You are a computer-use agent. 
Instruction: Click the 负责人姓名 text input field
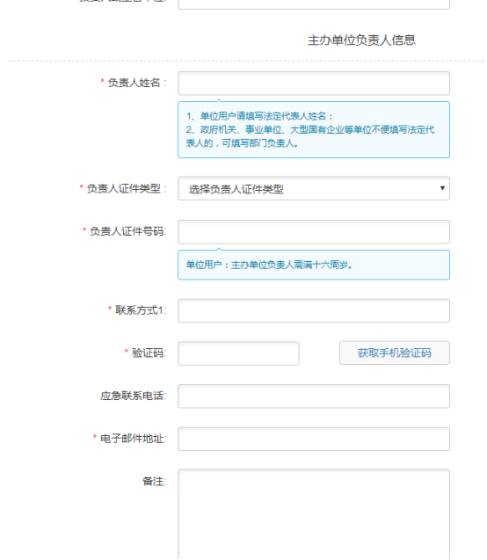(x=314, y=84)
